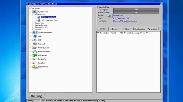Click 'Test may not be aborted' status message
183x102 pixels.
tap(73, 101)
